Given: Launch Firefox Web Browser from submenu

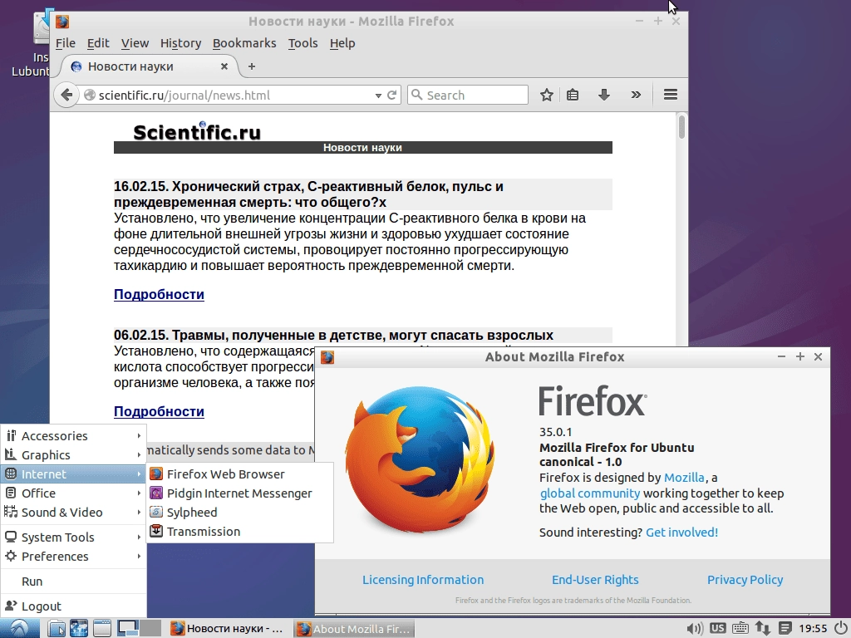Looking at the screenshot, I should [x=239, y=474].
